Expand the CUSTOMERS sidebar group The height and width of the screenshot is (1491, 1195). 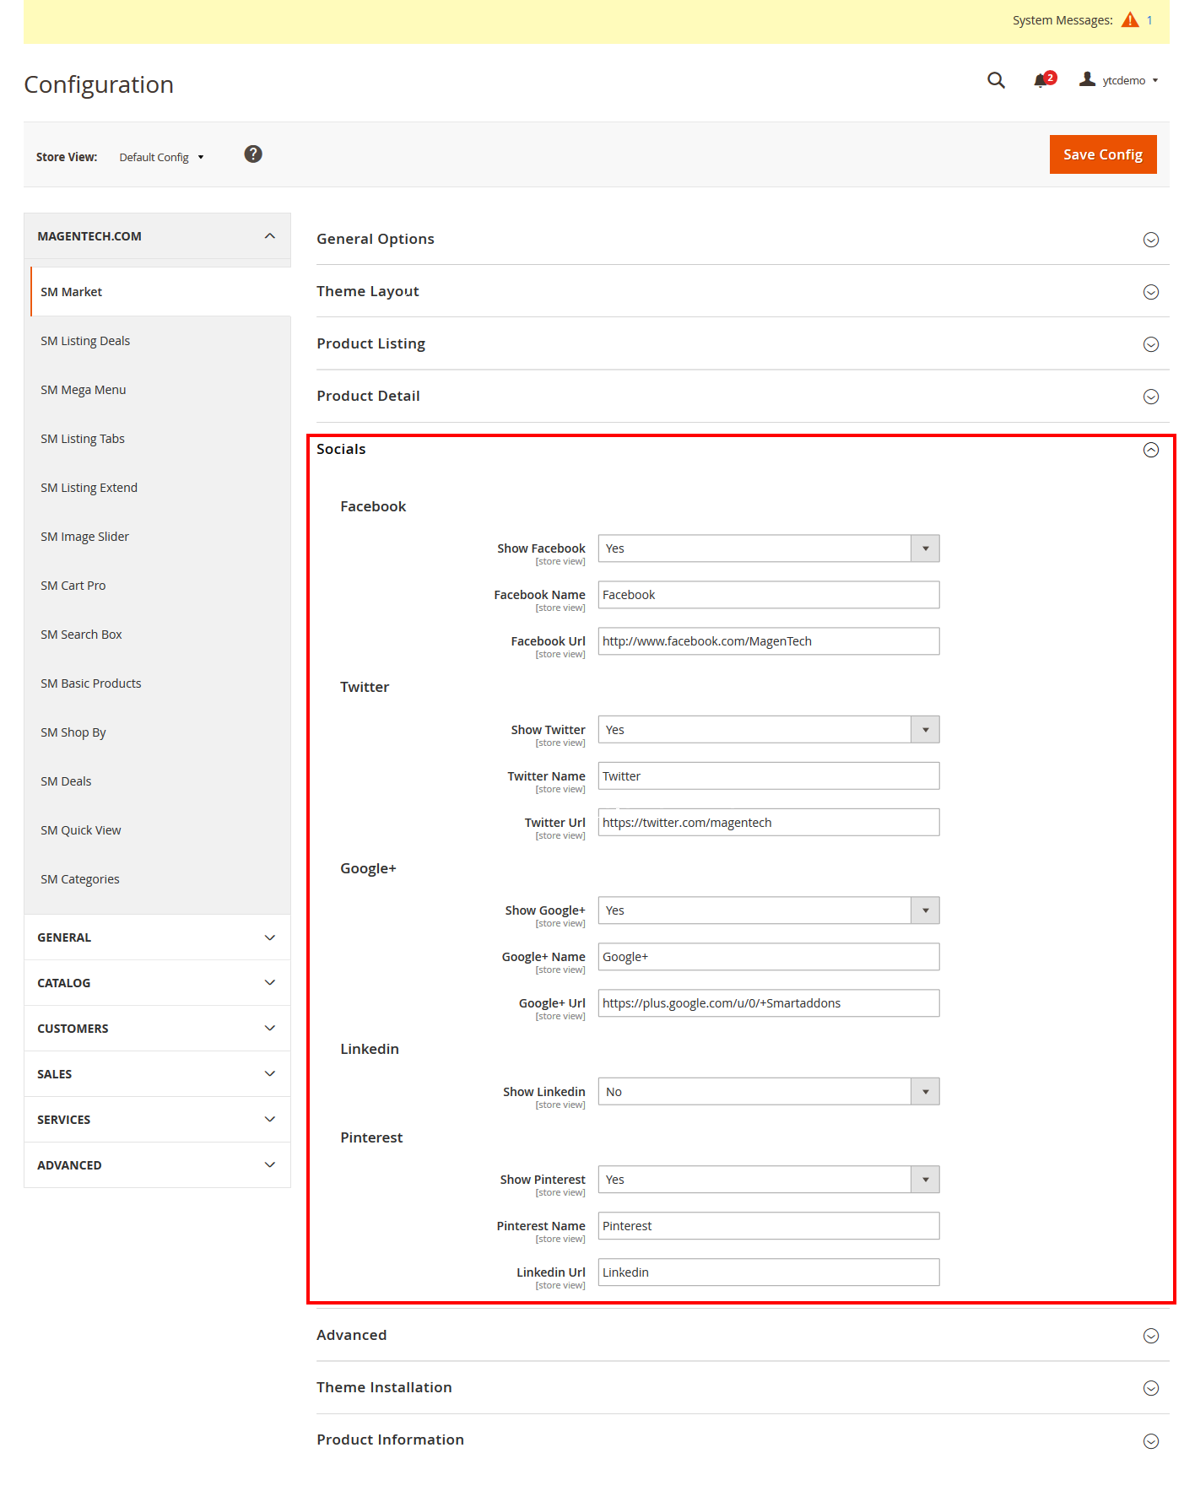[x=157, y=1029]
